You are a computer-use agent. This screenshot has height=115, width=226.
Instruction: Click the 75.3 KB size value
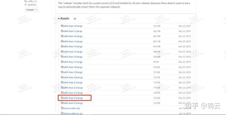pyautogui.click(x=157, y=26)
